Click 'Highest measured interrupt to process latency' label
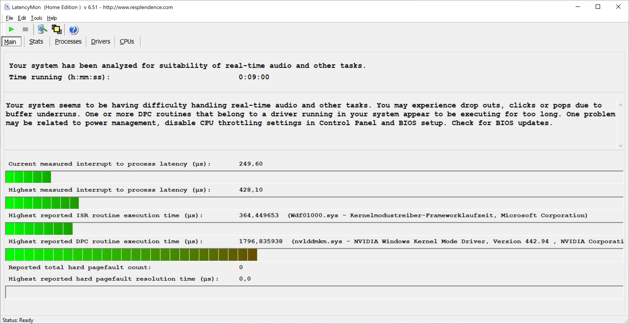Image resolution: width=629 pixels, height=324 pixels. click(x=109, y=190)
